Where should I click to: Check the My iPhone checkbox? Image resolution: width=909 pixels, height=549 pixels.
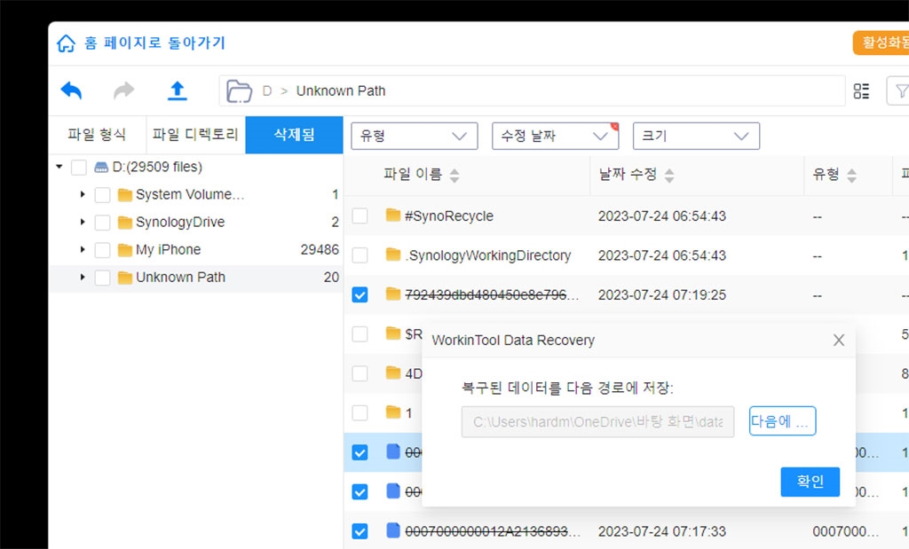(x=103, y=250)
